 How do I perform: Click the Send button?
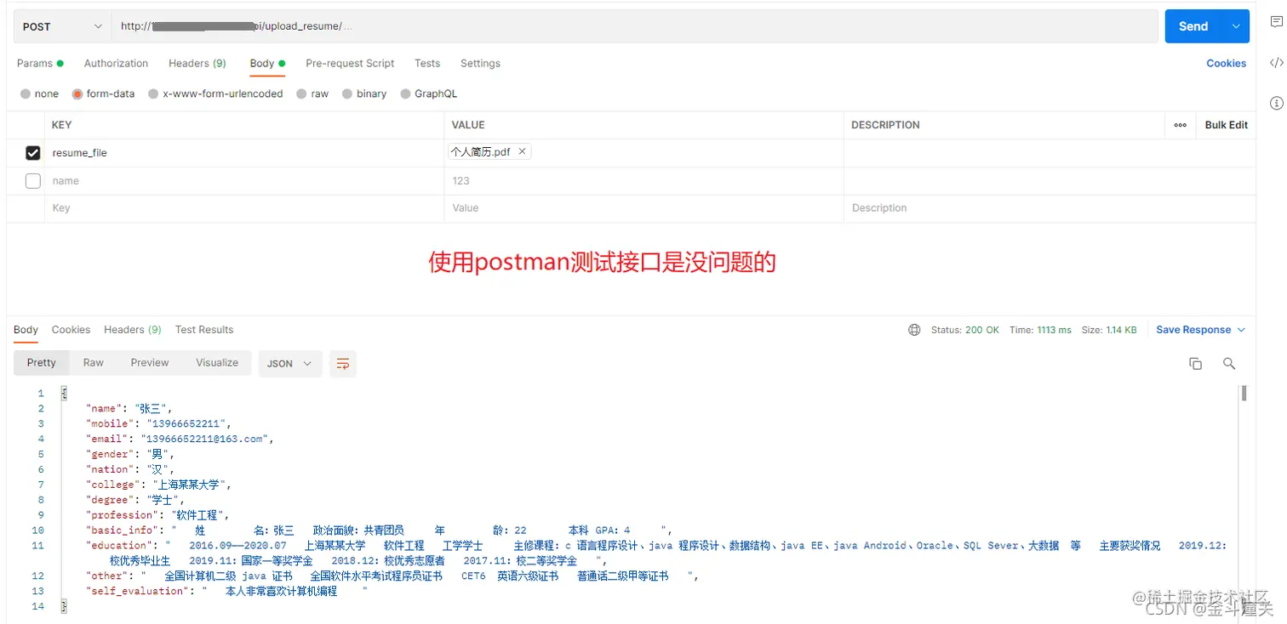pyautogui.click(x=1193, y=26)
